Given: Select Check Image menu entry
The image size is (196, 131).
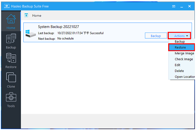Looking at the screenshot, I should (181, 59).
